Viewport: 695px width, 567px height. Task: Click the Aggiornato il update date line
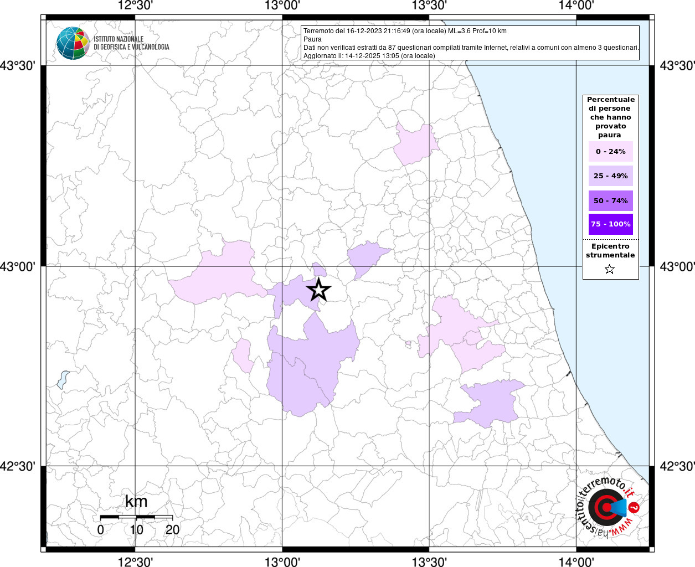click(369, 56)
